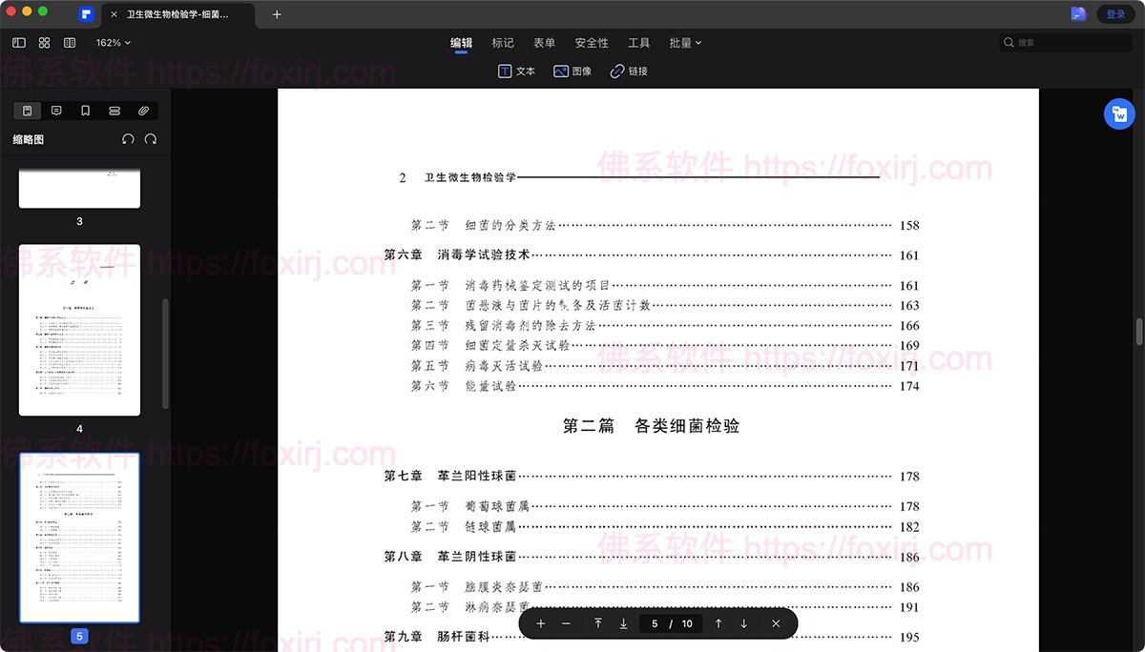Open the attachments panel
This screenshot has height=652, width=1145.
tap(143, 110)
